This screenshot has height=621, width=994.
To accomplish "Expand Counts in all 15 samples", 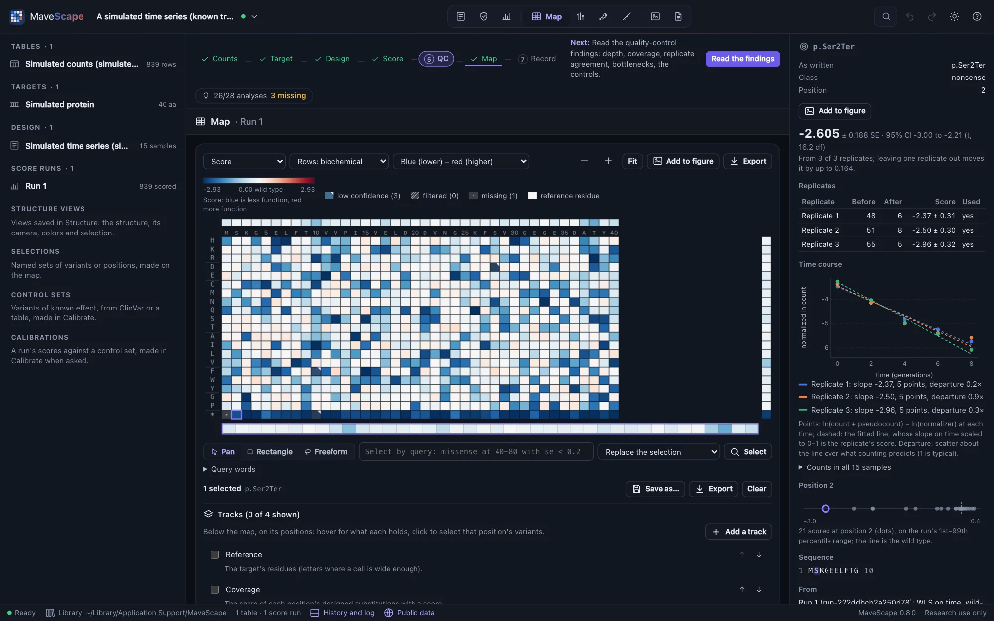I will pos(845,467).
